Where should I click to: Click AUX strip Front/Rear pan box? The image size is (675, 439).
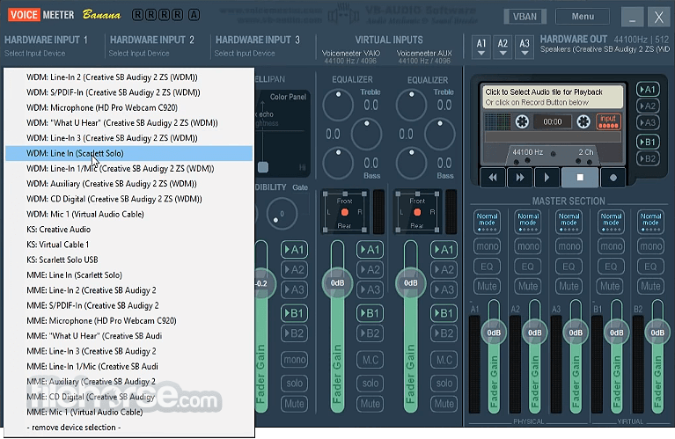coord(417,212)
